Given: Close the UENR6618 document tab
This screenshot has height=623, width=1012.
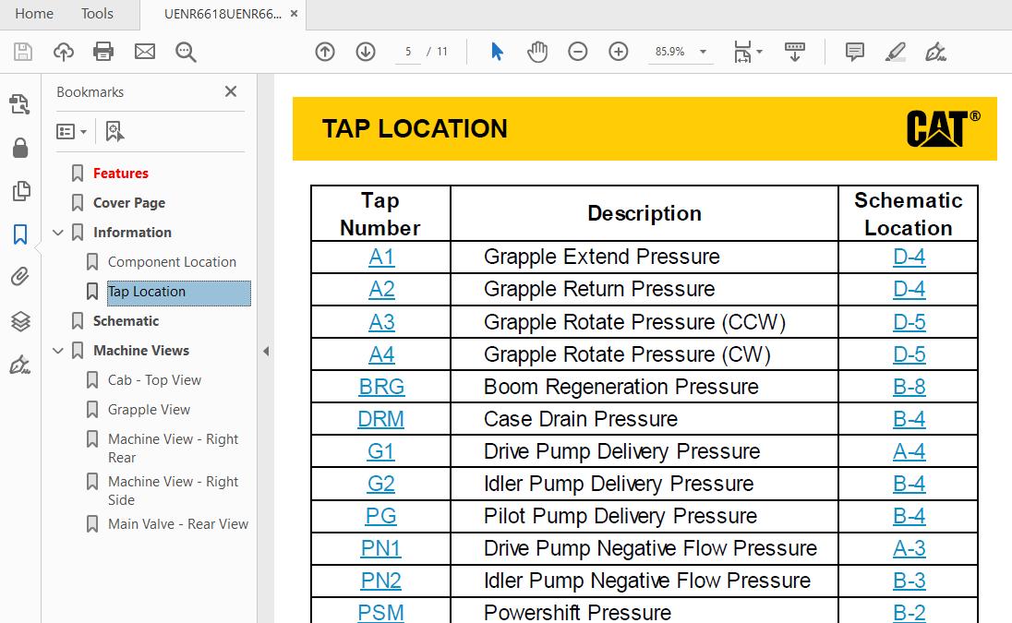Looking at the screenshot, I should 295,14.
